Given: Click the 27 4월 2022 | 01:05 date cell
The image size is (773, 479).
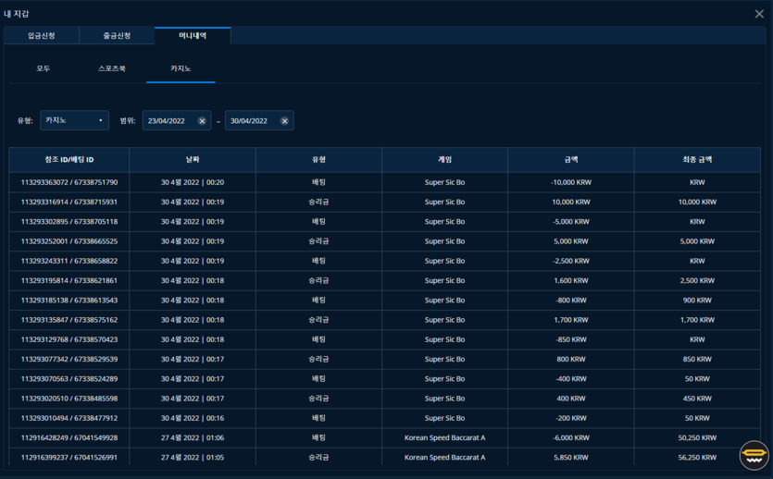Looking at the screenshot, I should pos(193,458).
